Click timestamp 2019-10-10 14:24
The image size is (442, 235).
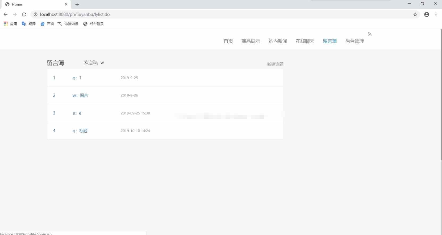click(x=135, y=131)
